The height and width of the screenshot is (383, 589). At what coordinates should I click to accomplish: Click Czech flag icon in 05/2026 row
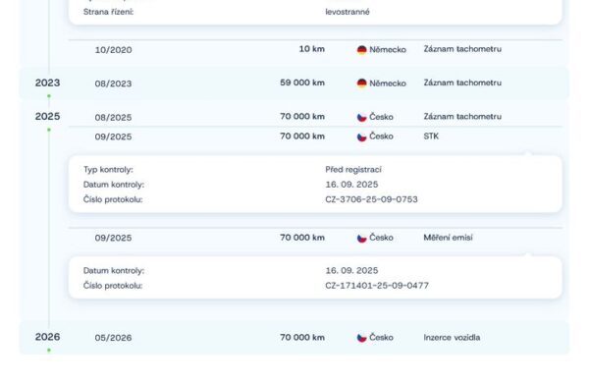pyautogui.click(x=361, y=338)
